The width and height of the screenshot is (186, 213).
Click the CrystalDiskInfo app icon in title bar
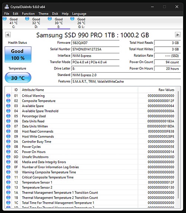coord(7,7)
